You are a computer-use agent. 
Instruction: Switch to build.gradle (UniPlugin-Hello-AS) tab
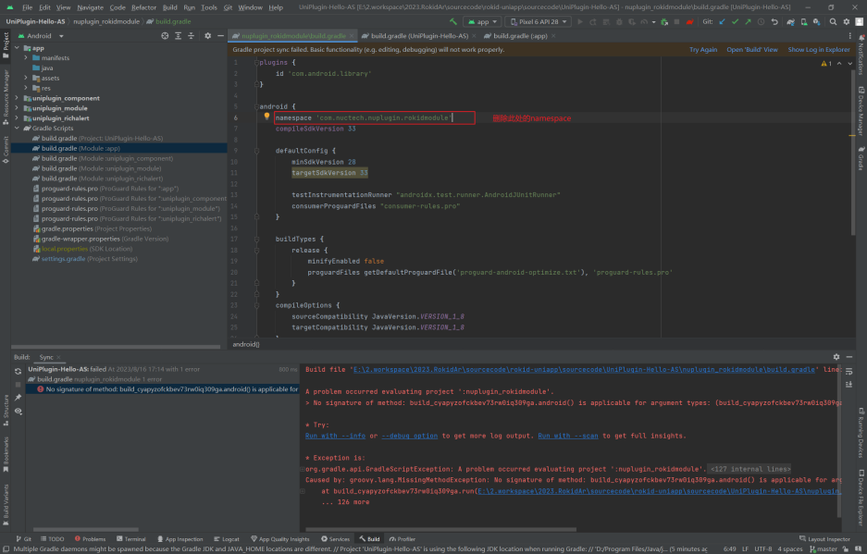pos(419,35)
